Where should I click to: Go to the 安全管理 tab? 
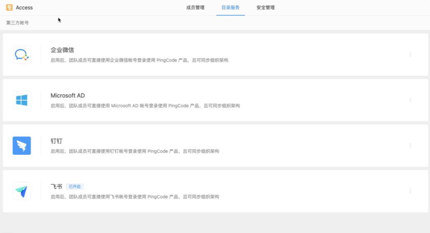click(x=265, y=7)
